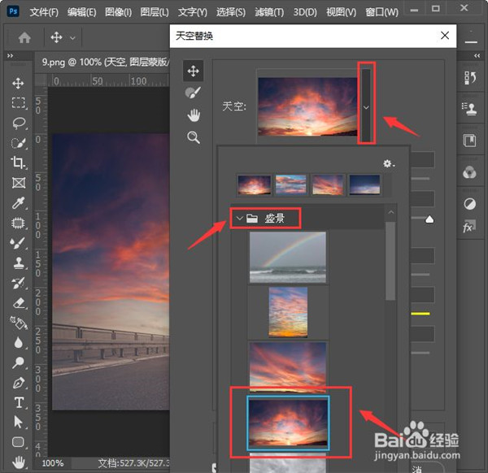Viewport: 488px width, 473px height.
Task: Open the sky presets gear menu
Action: point(388,163)
